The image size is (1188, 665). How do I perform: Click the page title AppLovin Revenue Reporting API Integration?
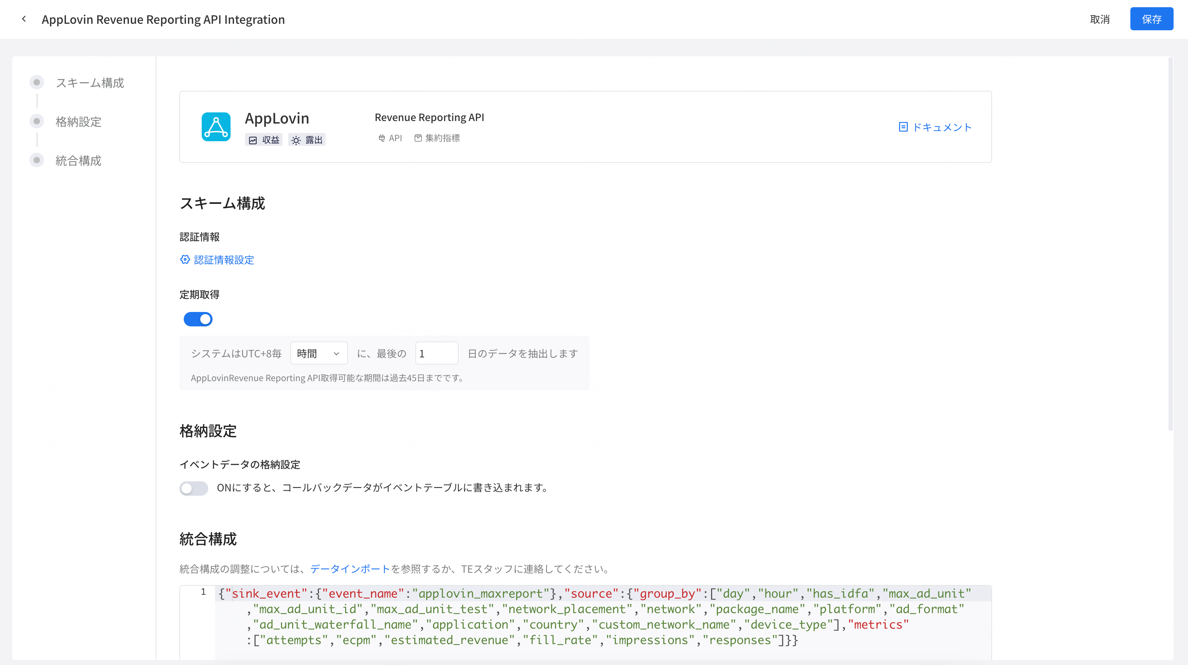(x=163, y=19)
